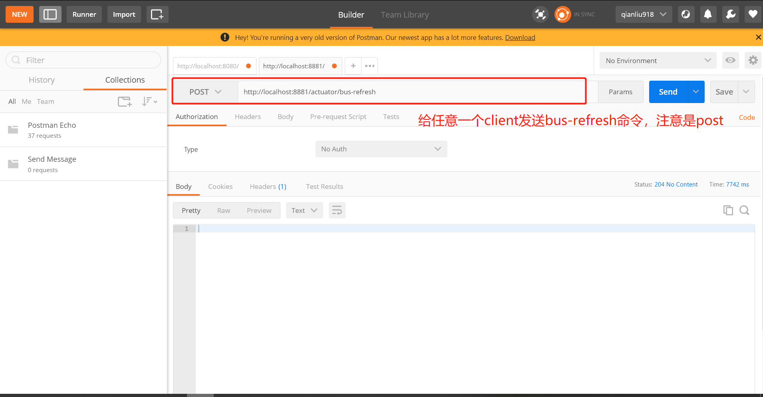Image resolution: width=763 pixels, height=397 pixels.
Task: Expand the Save dropdown arrow
Action: 746,92
